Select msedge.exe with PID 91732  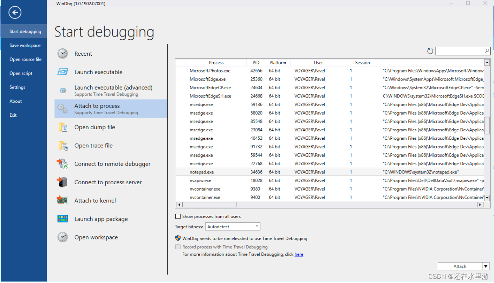point(330,147)
